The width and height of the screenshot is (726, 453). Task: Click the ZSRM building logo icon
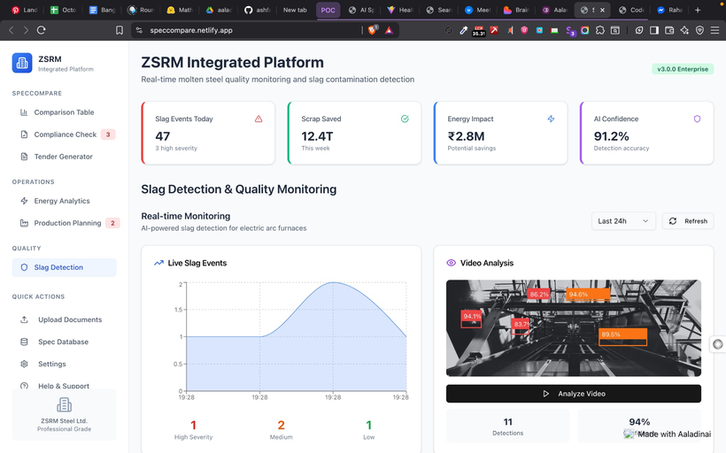[x=22, y=63]
